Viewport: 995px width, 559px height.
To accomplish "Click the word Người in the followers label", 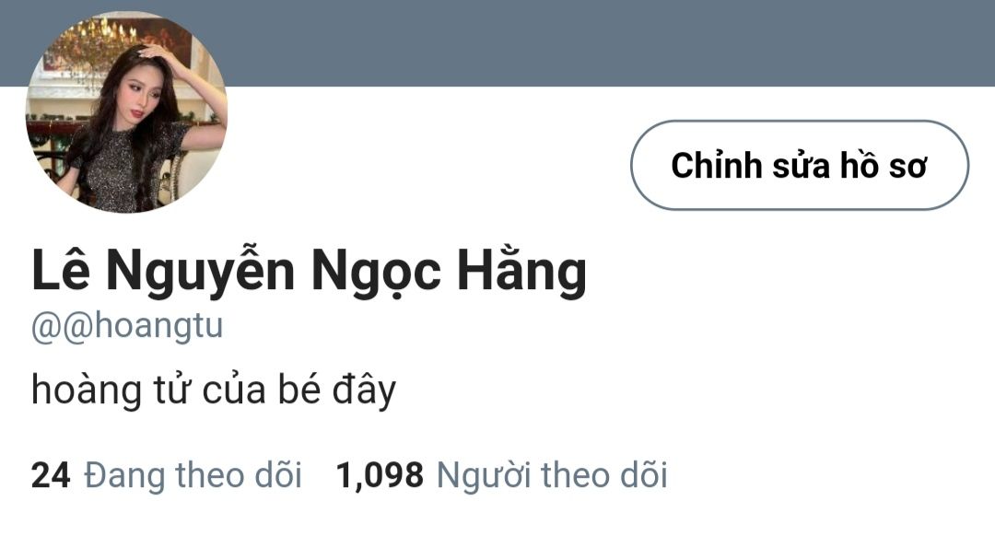I will (482, 476).
